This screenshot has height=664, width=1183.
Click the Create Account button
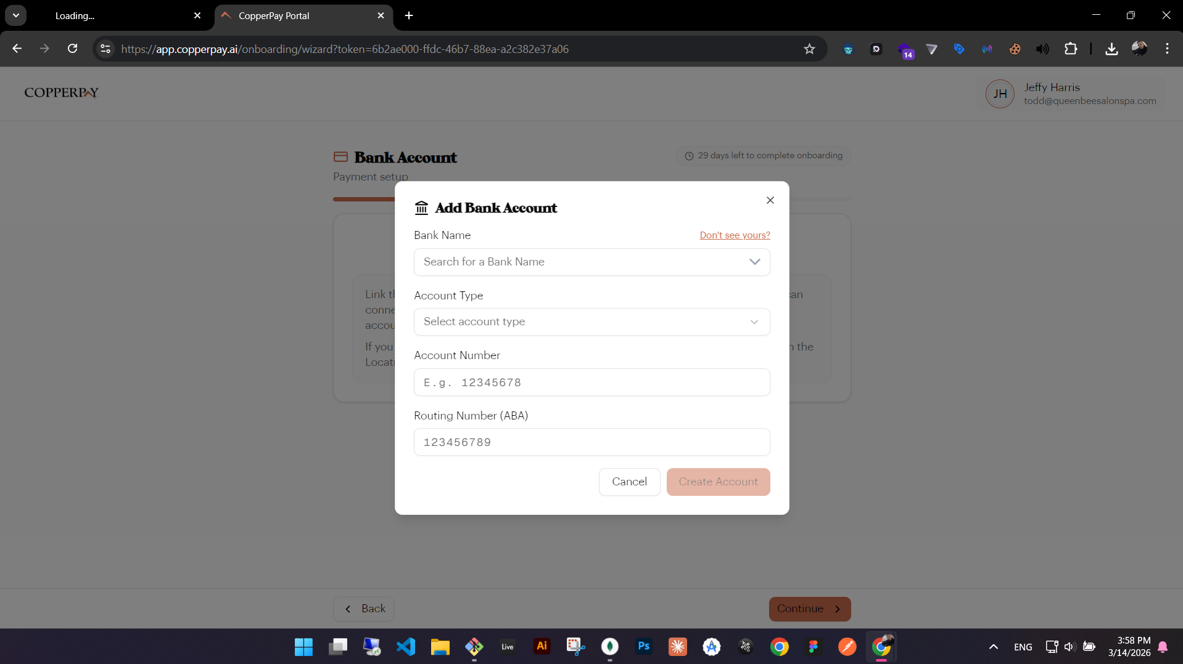[x=718, y=482]
